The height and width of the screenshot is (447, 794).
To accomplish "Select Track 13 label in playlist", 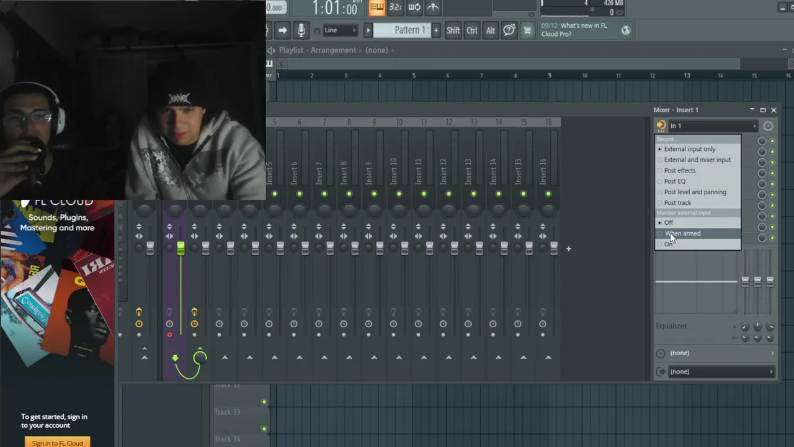I will pyautogui.click(x=227, y=412).
